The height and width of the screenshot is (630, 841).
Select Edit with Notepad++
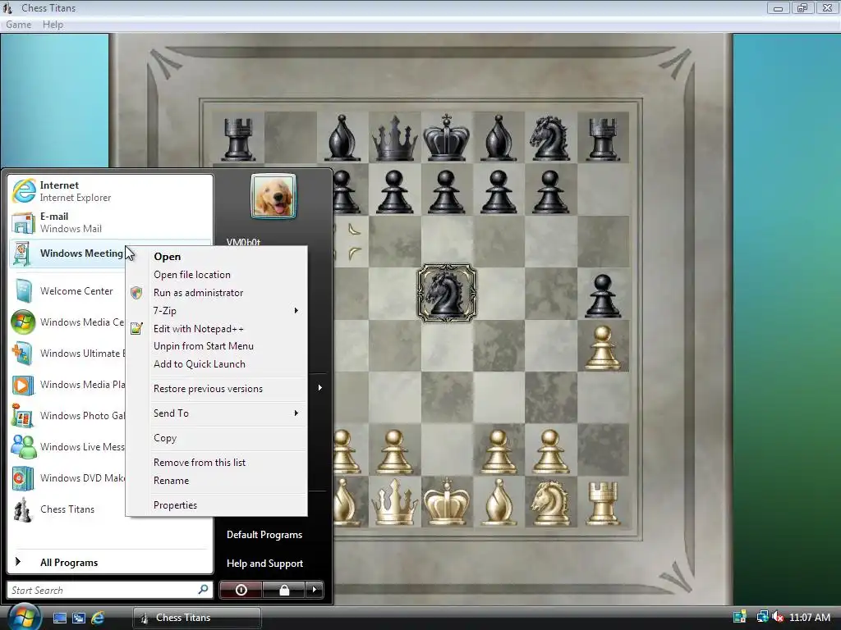[x=217, y=328]
